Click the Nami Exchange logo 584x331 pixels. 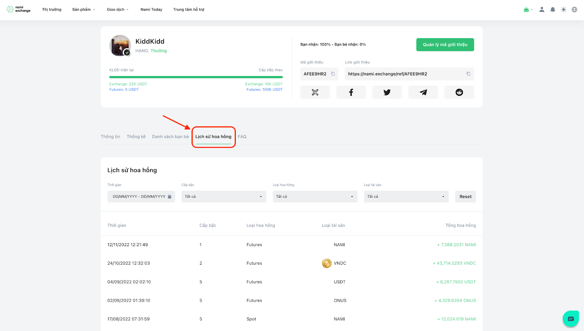(x=19, y=9)
